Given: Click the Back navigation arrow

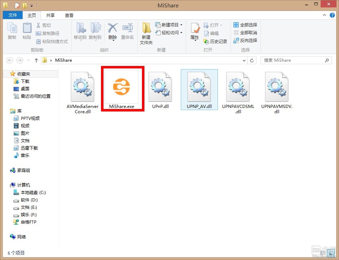Looking at the screenshot, I should [x=10, y=60].
